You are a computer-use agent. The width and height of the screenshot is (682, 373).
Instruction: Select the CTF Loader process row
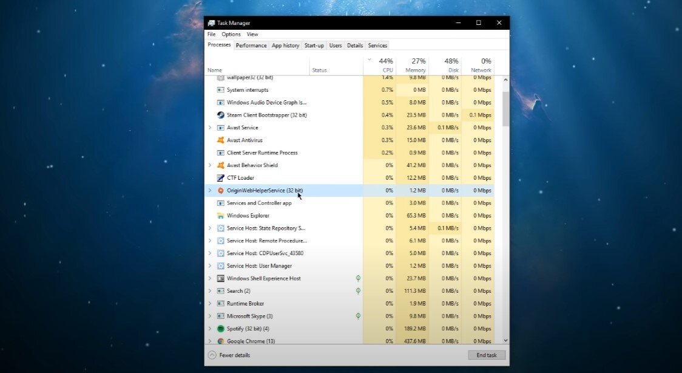349,178
